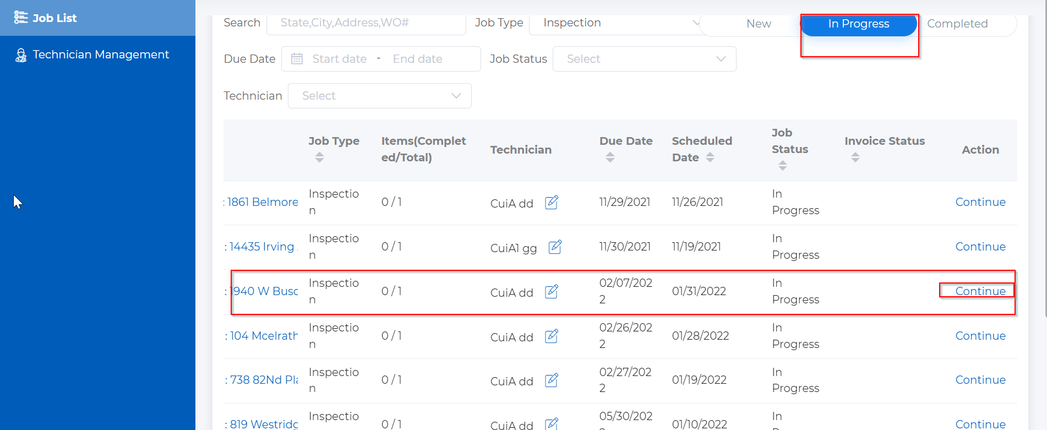
Task: Continue the 1861 Belmore job
Action: tap(980, 202)
